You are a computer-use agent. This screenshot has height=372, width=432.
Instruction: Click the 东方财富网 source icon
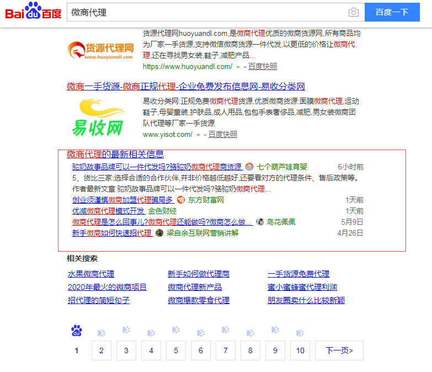(x=180, y=200)
